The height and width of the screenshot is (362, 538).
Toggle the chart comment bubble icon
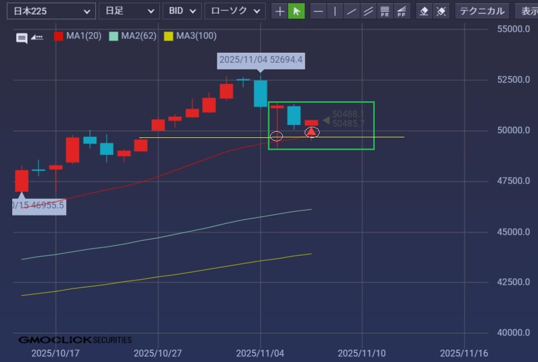pyautogui.click(x=22, y=38)
